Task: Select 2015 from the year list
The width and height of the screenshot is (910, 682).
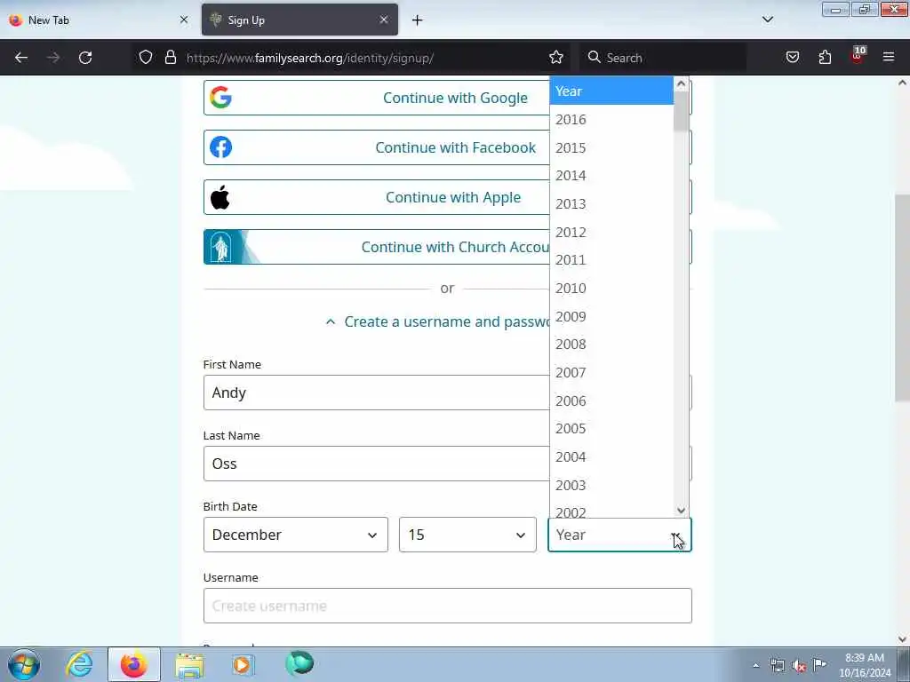Action: point(611,148)
